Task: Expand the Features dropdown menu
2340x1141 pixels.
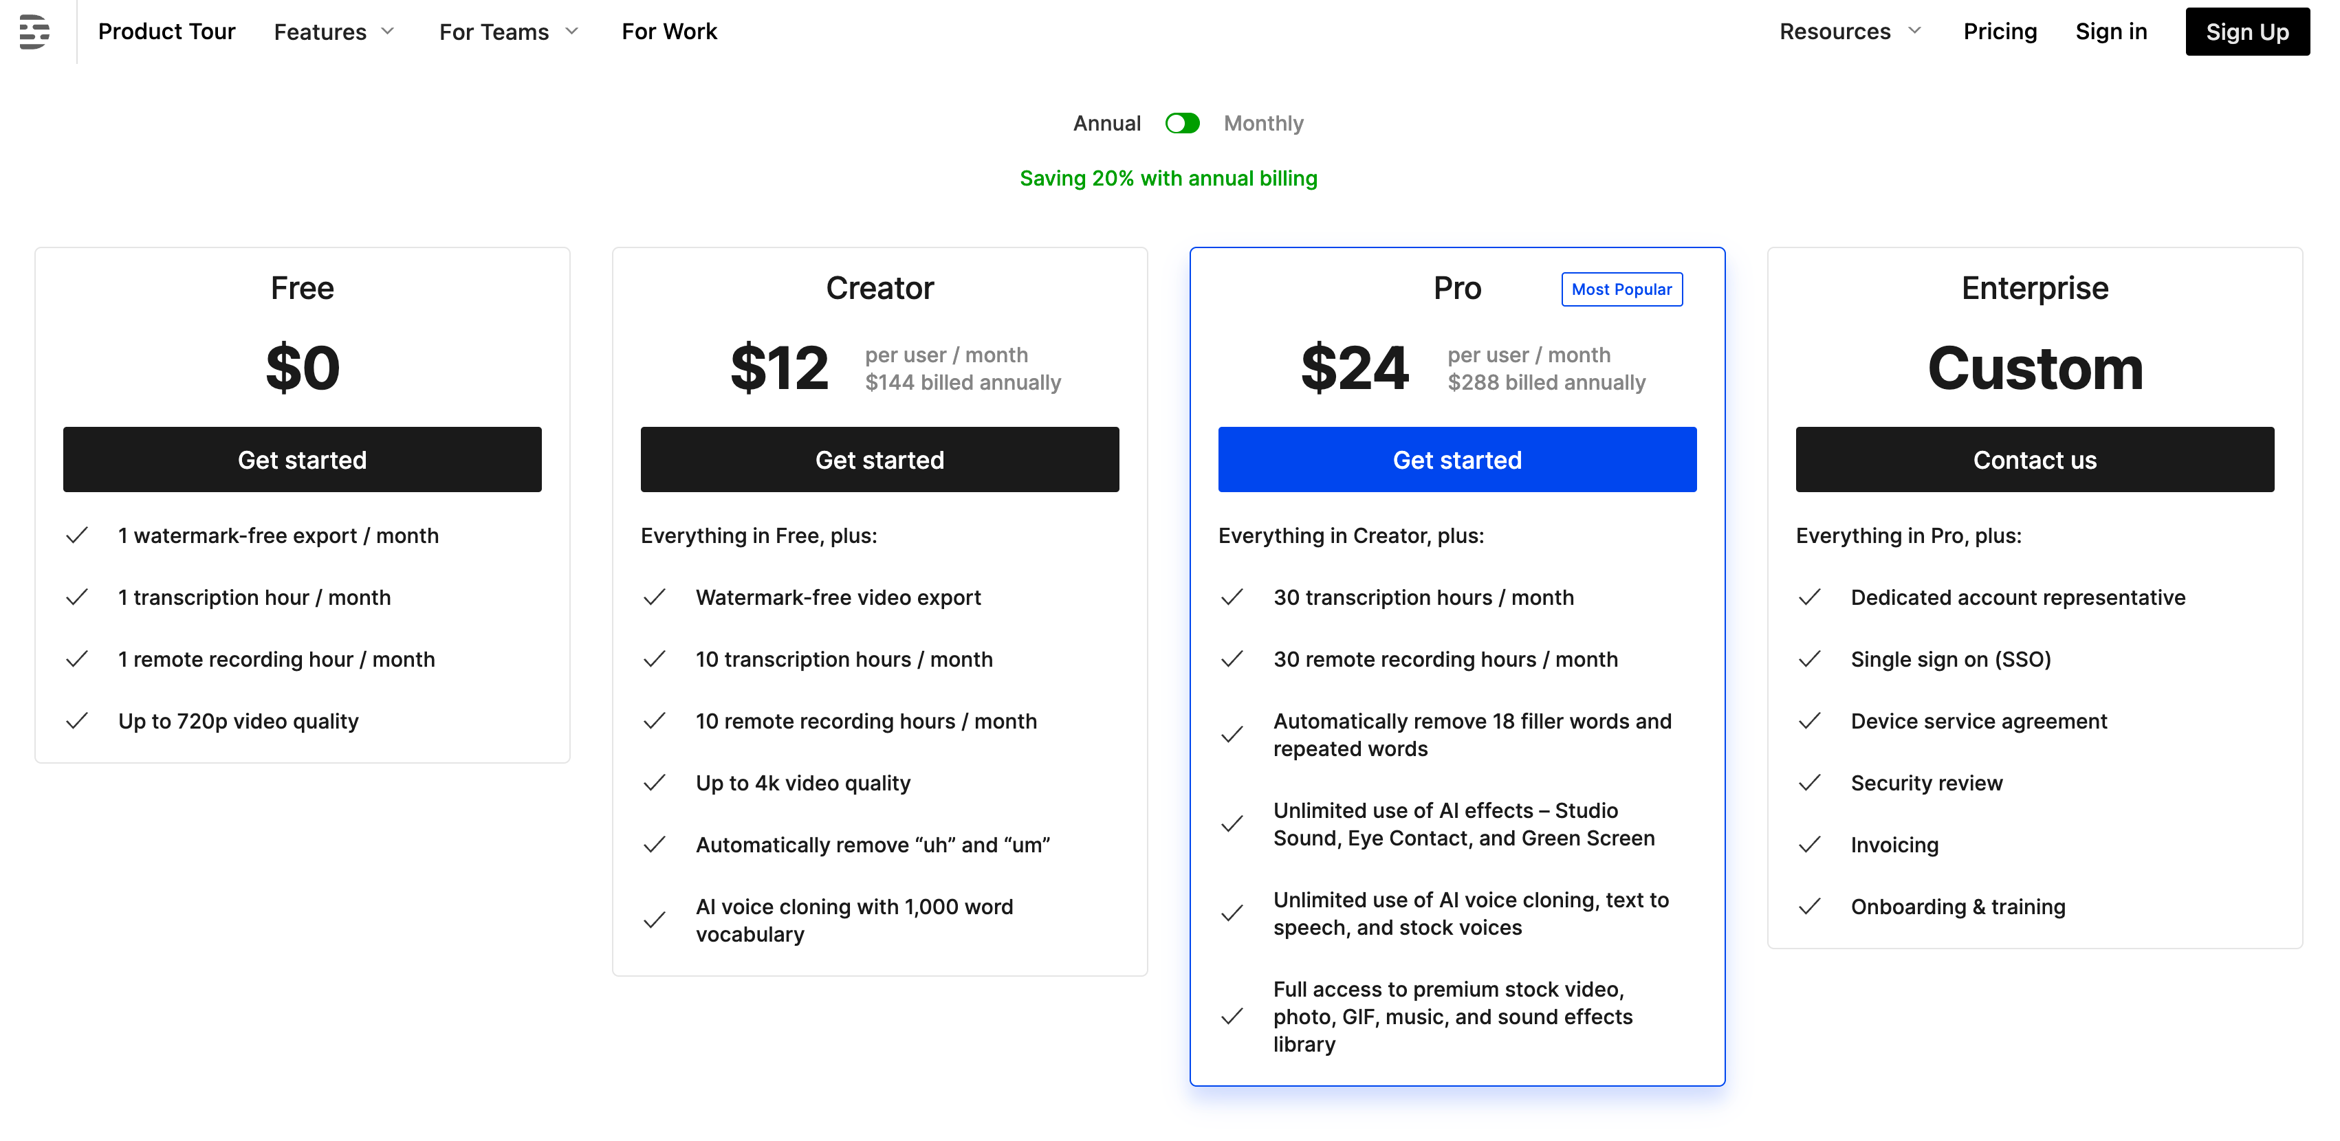Action: pos(334,32)
